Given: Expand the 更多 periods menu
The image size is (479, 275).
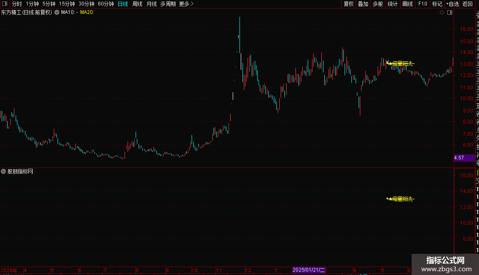Looking at the screenshot, I should (x=186, y=4).
